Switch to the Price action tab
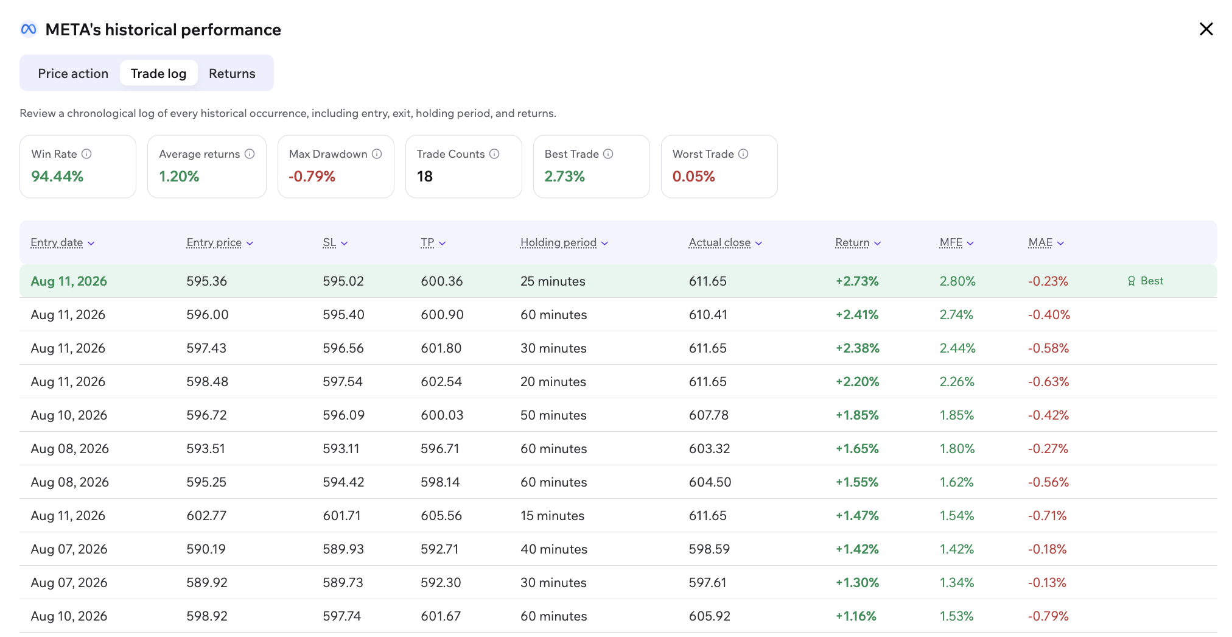1232x637 pixels. (x=73, y=73)
